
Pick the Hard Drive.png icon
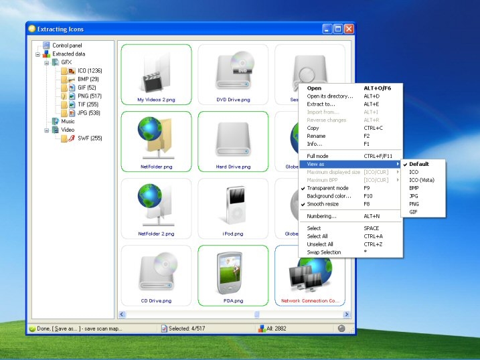pos(233,137)
